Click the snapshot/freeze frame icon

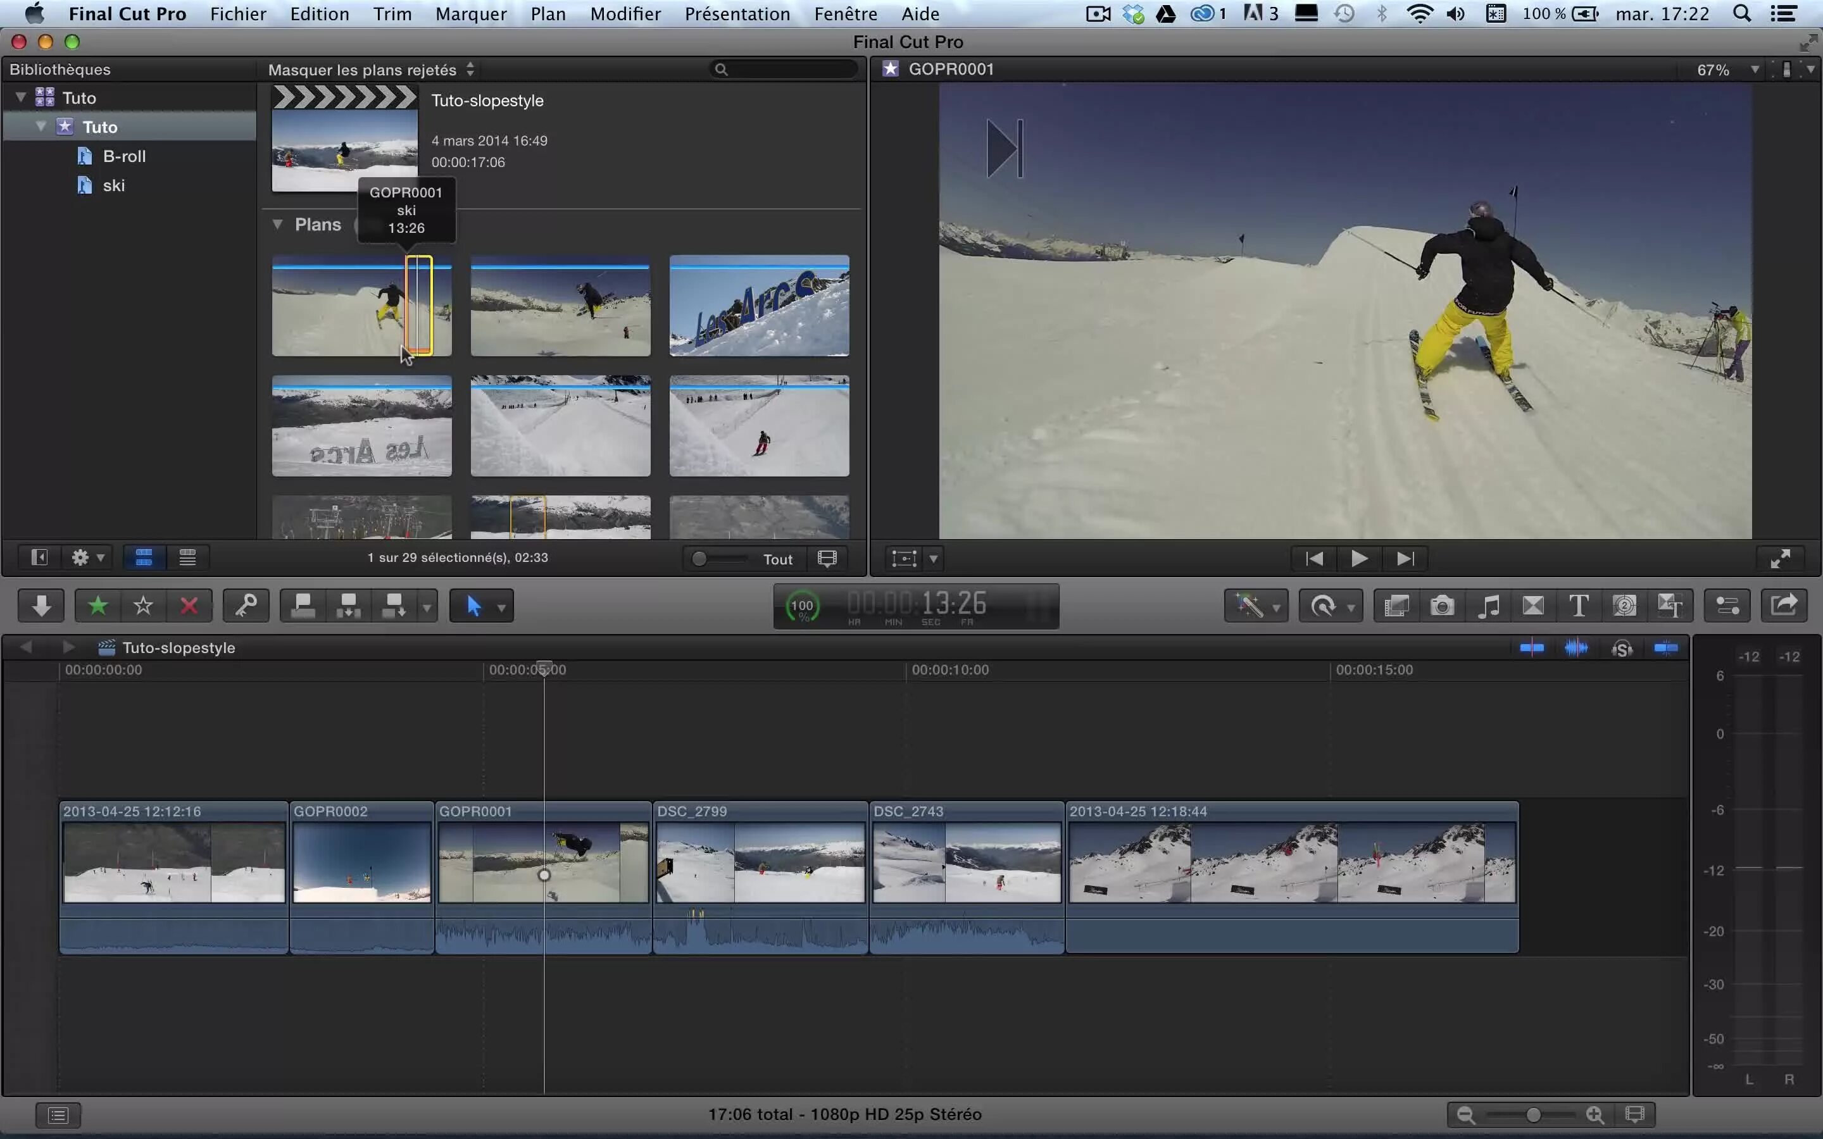click(1443, 605)
